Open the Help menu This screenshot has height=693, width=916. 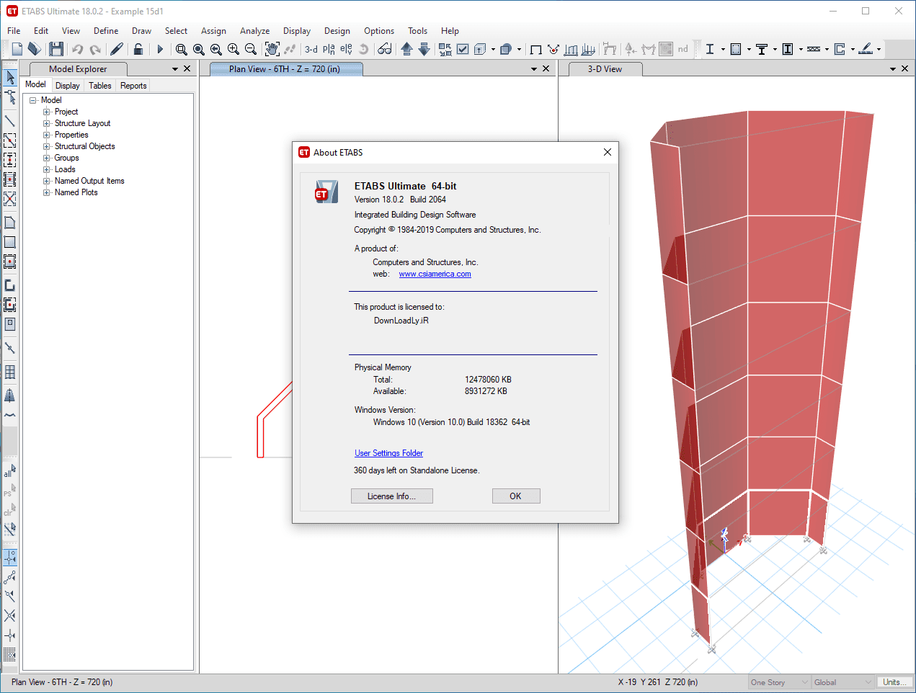(x=450, y=31)
